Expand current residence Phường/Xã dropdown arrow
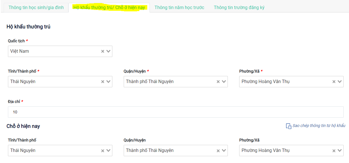The width and height of the screenshot is (349, 163). click(340, 151)
